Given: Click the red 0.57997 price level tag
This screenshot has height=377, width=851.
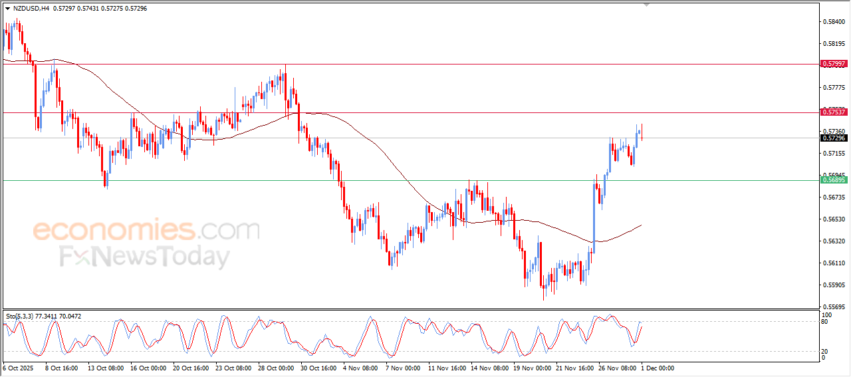Looking at the screenshot, I should pyautogui.click(x=834, y=64).
